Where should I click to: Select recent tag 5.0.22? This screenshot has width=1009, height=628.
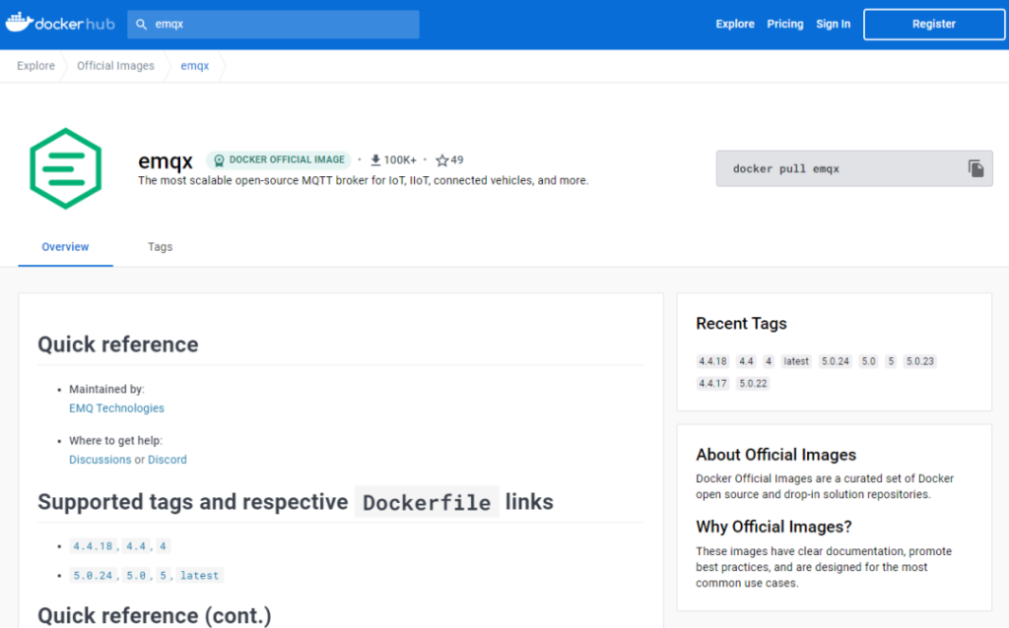click(x=753, y=384)
